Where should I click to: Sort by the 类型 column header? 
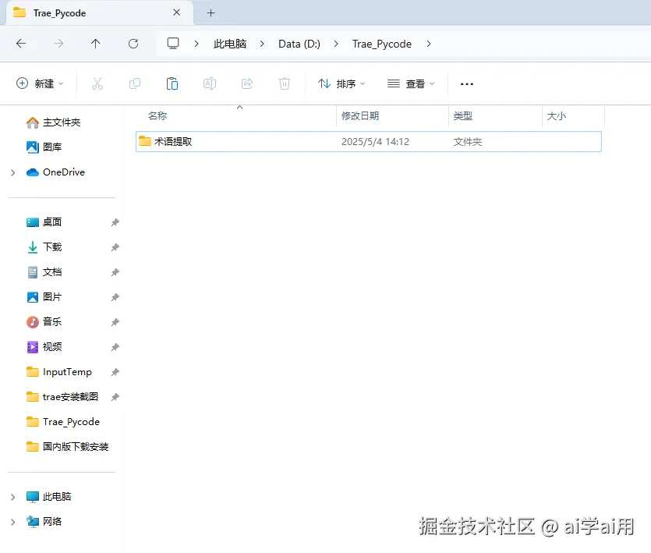coord(495,116)
